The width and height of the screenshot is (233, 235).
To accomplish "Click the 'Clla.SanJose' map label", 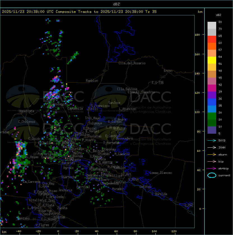I will pos(127,89).
